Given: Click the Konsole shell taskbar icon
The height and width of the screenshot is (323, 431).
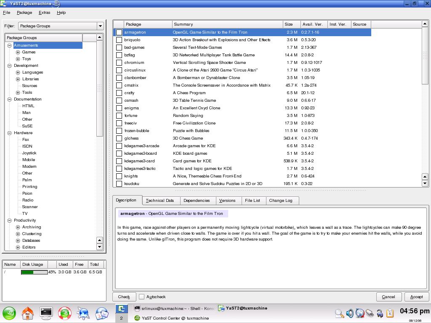Looking at the screenshot, I should (x=137, y=308).
